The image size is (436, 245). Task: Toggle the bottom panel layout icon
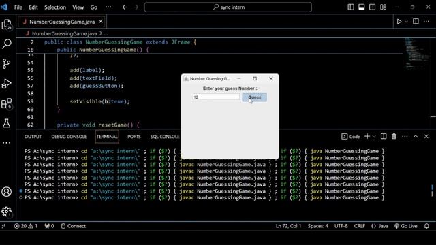pos(362,7)
